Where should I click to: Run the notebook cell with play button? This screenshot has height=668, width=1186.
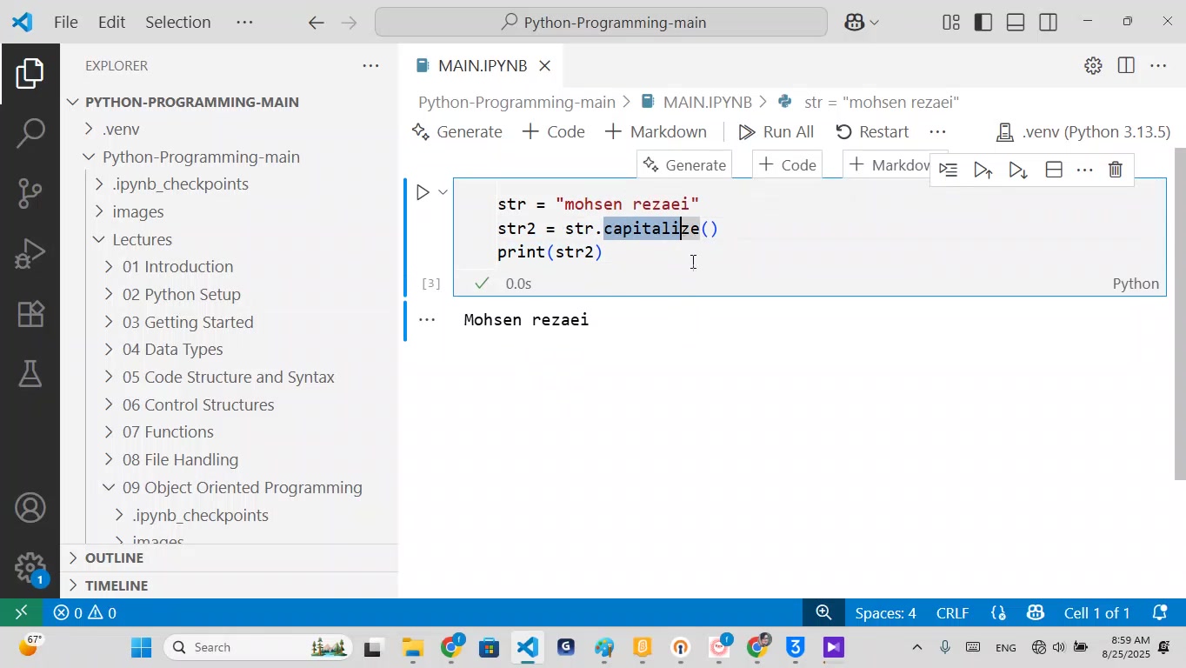423,192
